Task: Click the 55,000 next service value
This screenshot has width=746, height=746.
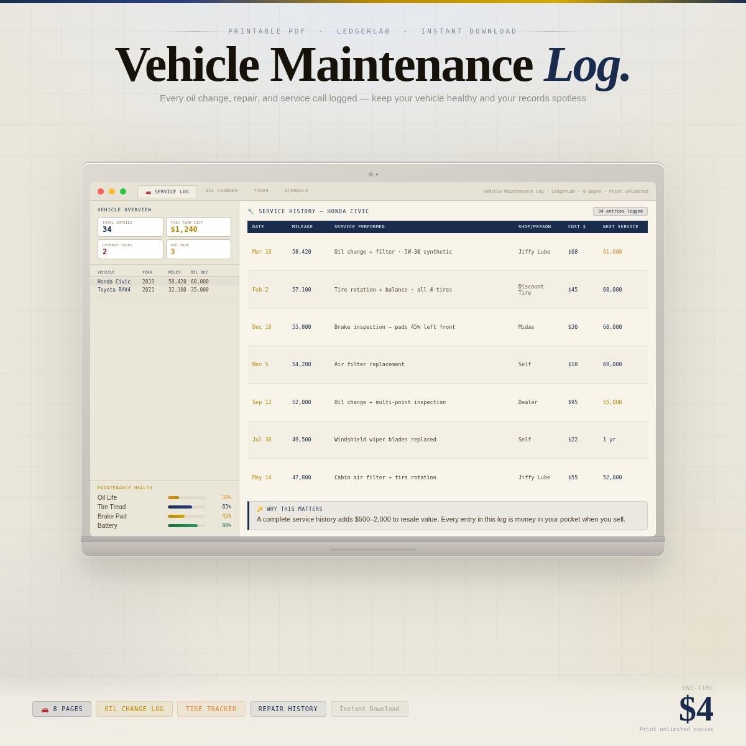Action: [x=612, y=402]
